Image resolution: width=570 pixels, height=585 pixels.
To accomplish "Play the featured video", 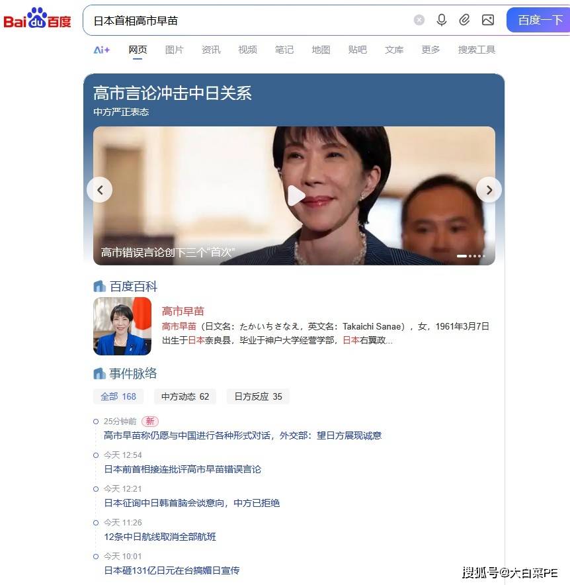I will pyautogui.click(x=296, y=195).
